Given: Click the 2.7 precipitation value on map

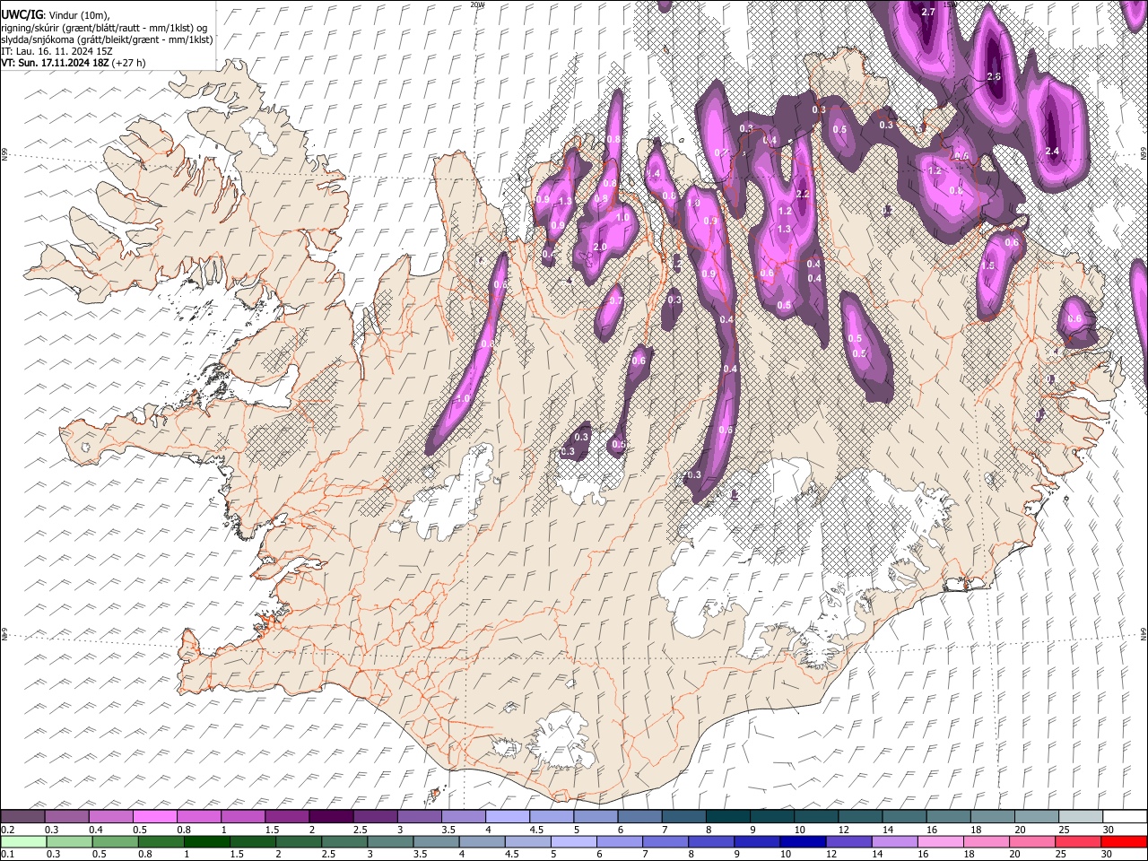Looking at the screenshot, I should [x=928, y=12].
